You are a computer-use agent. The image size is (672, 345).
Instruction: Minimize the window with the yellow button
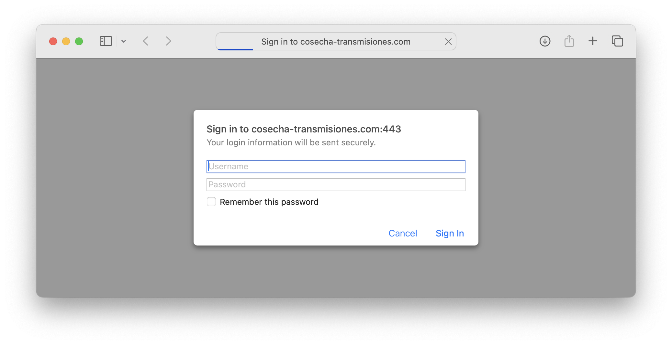[x=66, y=41]
